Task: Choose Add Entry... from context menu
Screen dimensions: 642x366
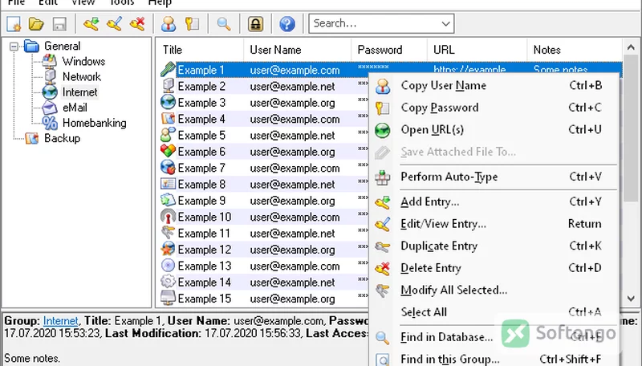Action: (x=494, y=201)
